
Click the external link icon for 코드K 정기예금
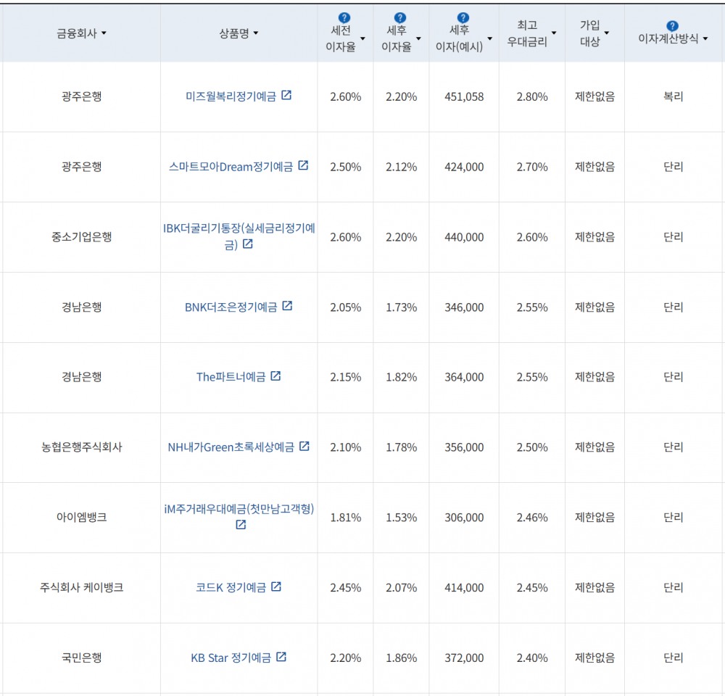275,587
